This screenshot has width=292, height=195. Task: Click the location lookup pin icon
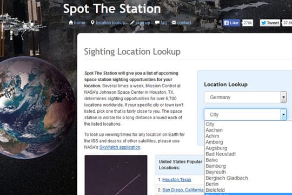[x=92, y=23]
